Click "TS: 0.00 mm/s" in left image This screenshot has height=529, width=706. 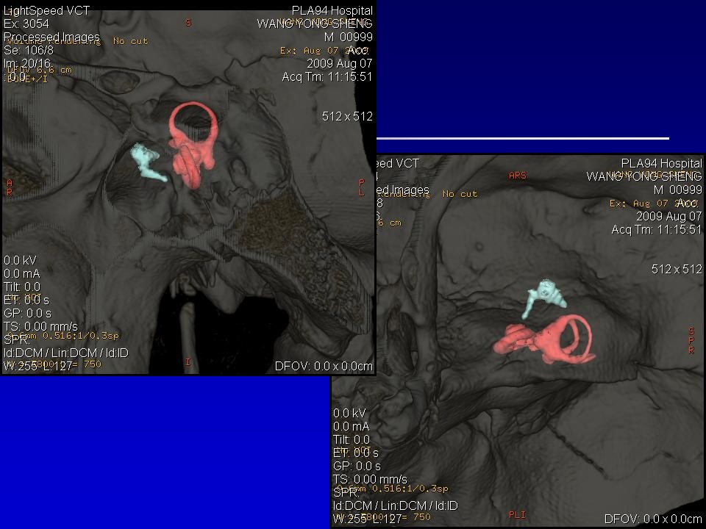pos(40,326)
